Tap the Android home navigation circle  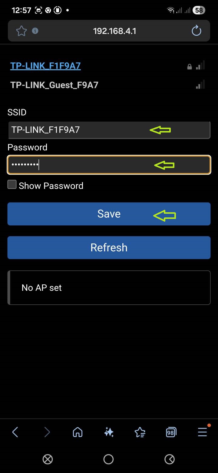(x=108, y=459)
